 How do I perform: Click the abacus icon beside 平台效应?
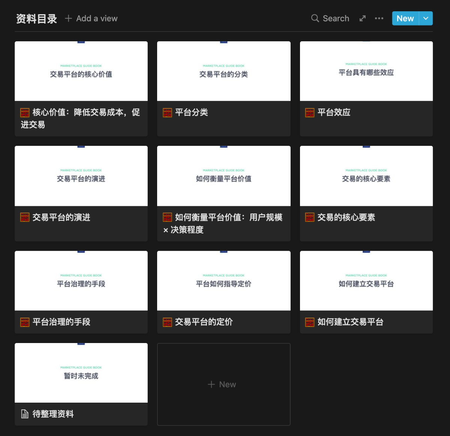tap(310, 112)
